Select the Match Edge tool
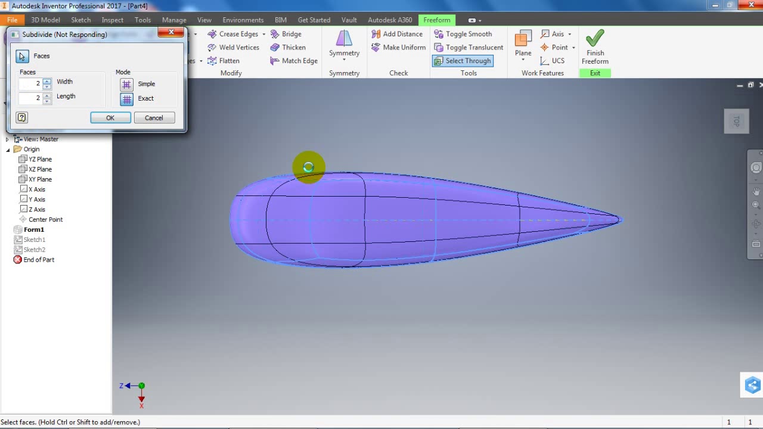Viewport: 763px width, 429px height. click(294, 61)
